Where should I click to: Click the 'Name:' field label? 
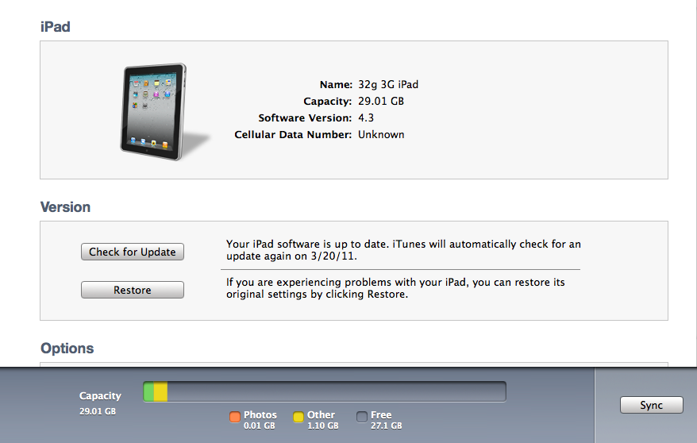(336, 84)
